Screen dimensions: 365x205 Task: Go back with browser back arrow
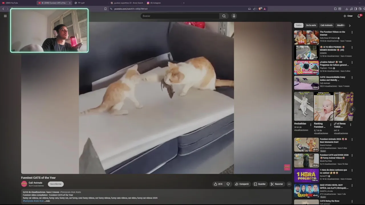3,9
